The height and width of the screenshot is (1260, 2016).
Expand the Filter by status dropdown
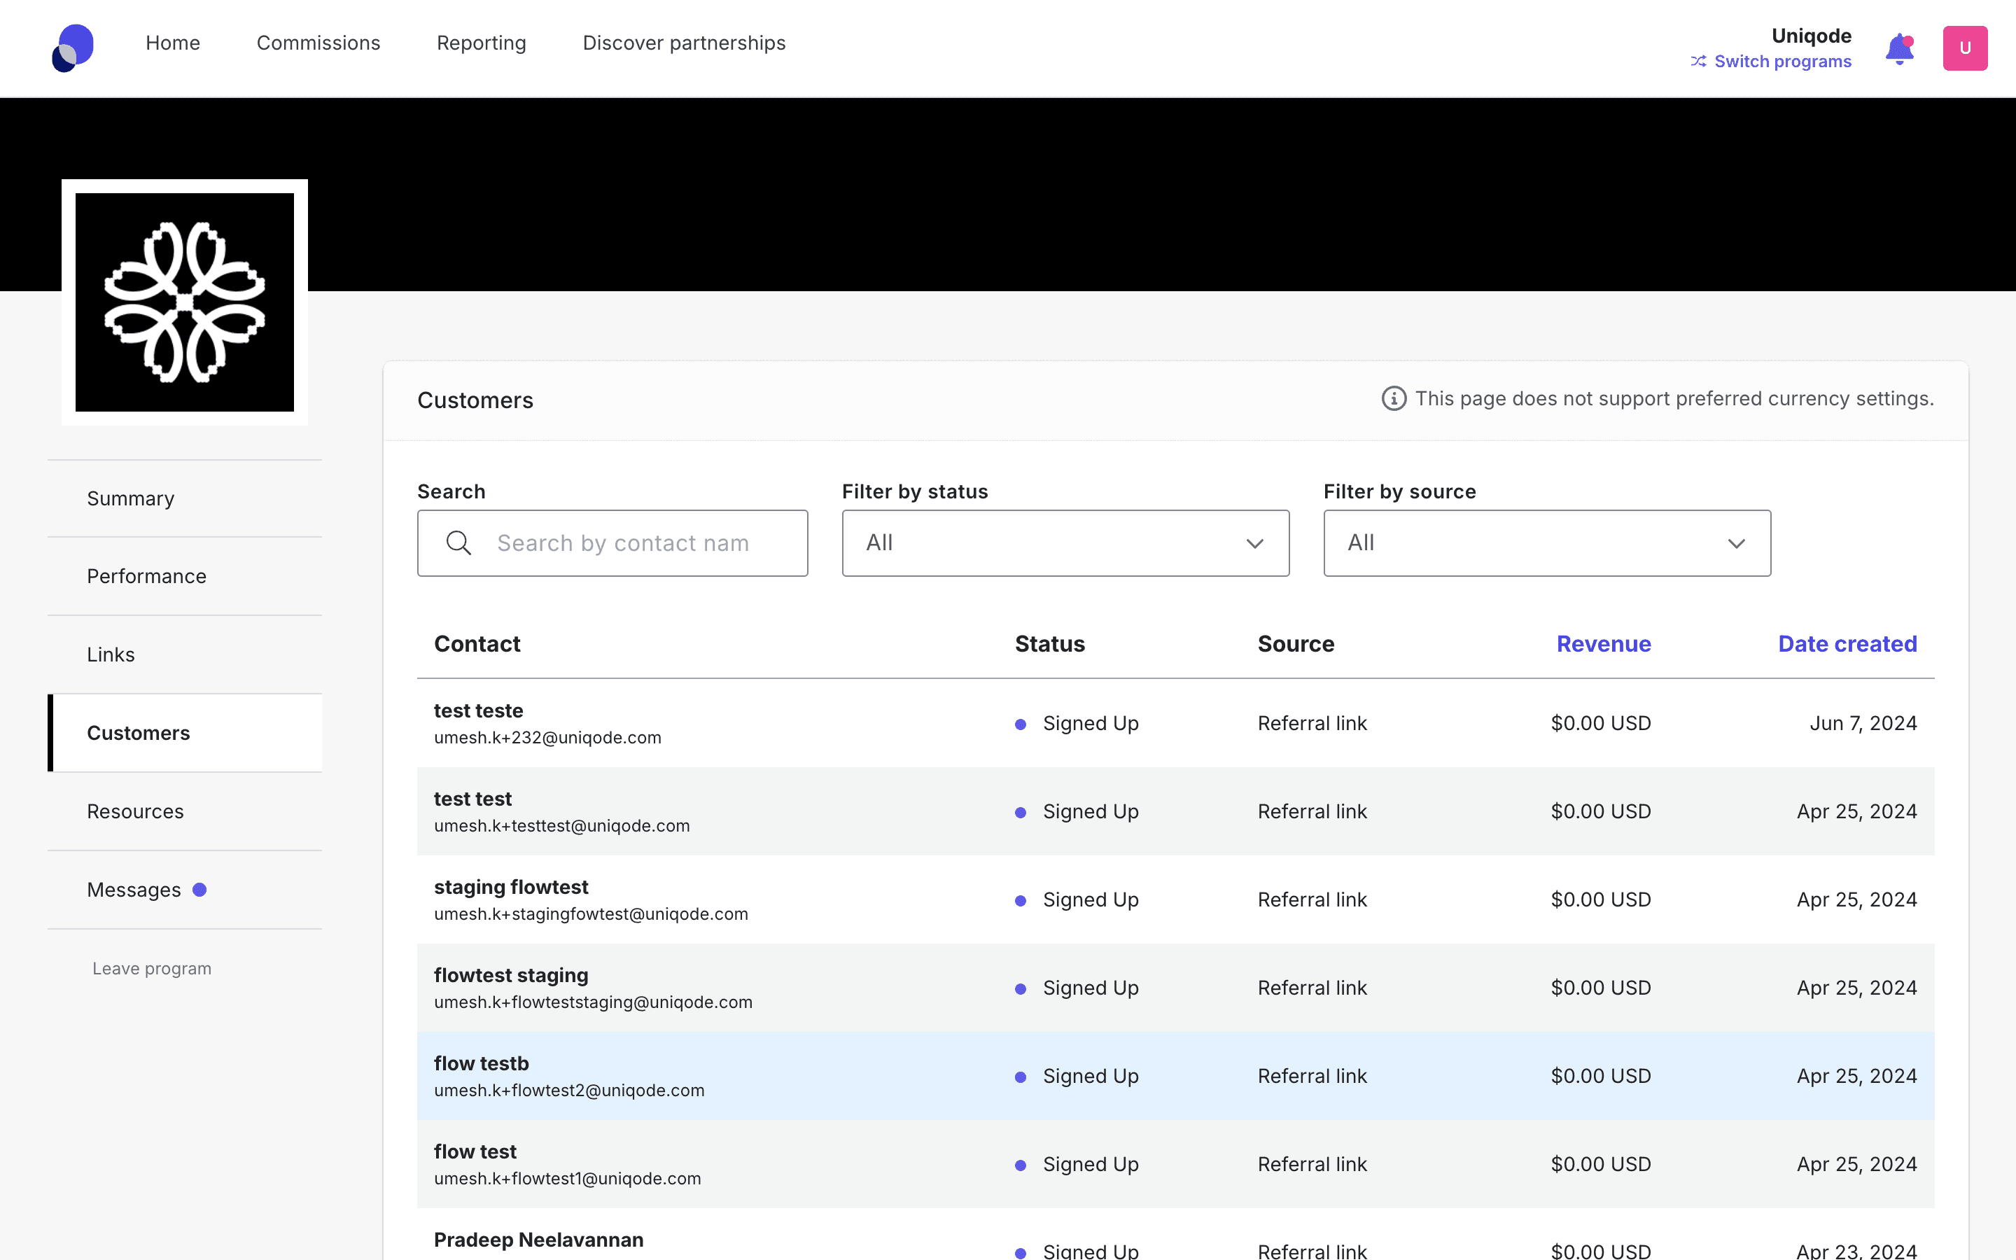[1065, 543]
